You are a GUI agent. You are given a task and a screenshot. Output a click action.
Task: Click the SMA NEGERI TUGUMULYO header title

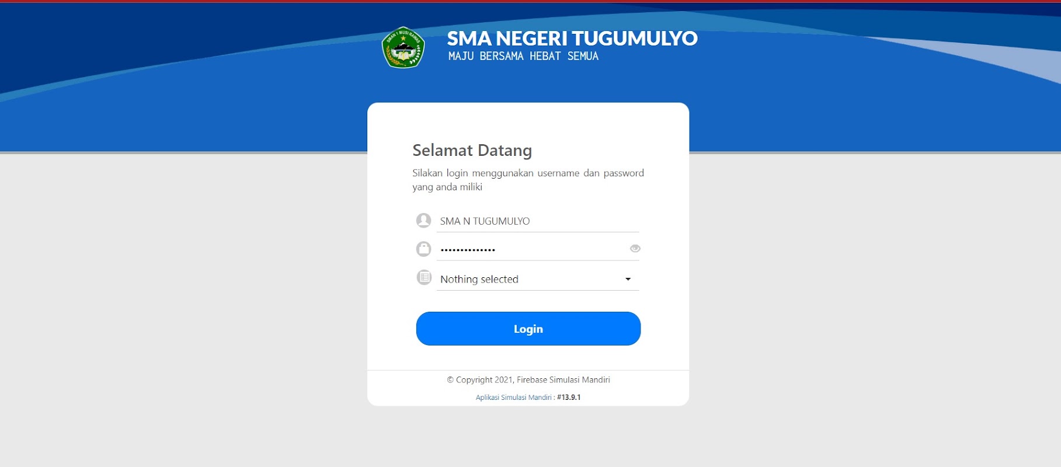(572, 39)
